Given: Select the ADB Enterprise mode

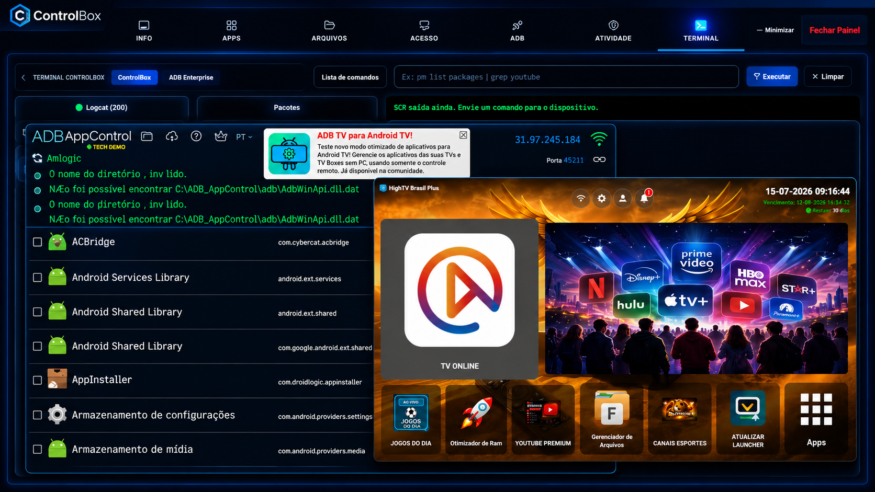Looking at the screenshot, I should [191, 77].
